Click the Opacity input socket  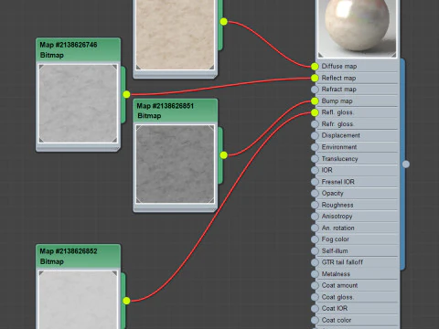[x=315, y=194]
